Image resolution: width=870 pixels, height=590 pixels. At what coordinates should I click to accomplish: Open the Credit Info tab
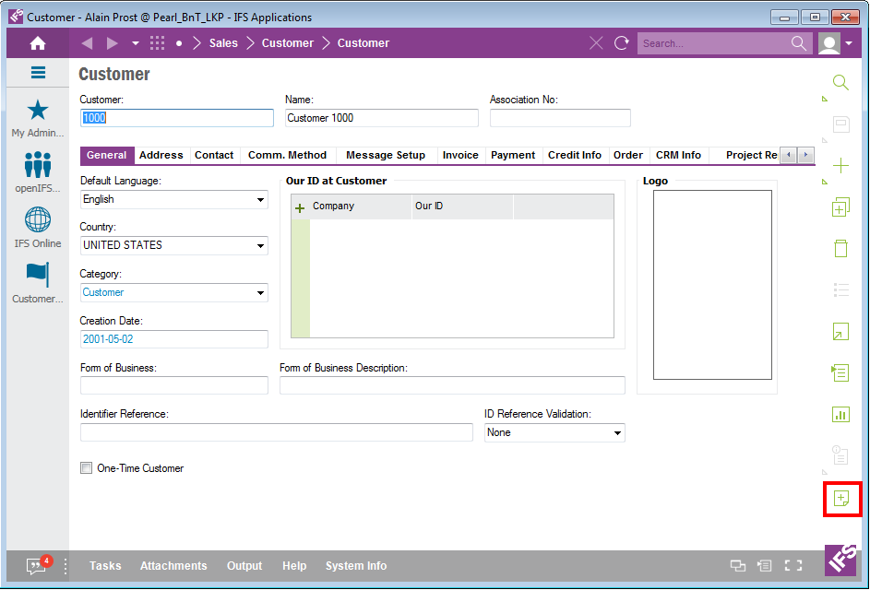tap(574, 155)
